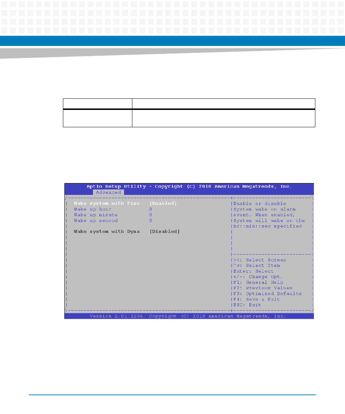Viewport: 345px width, 414px height.
Task: Toggle the [Disabled] value for Wake system with Dyna
Action: tap(165, 231)
